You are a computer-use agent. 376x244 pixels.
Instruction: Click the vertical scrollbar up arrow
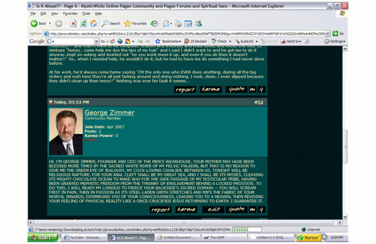[x=345, y=49]
